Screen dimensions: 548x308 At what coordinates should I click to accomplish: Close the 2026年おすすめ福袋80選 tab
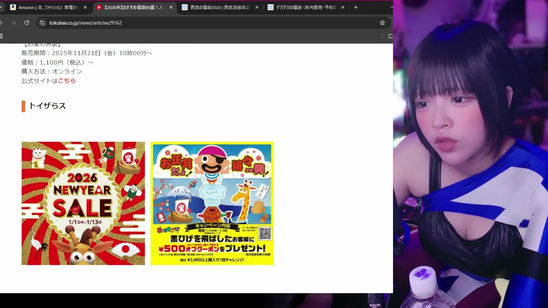[x=171, y=7]
